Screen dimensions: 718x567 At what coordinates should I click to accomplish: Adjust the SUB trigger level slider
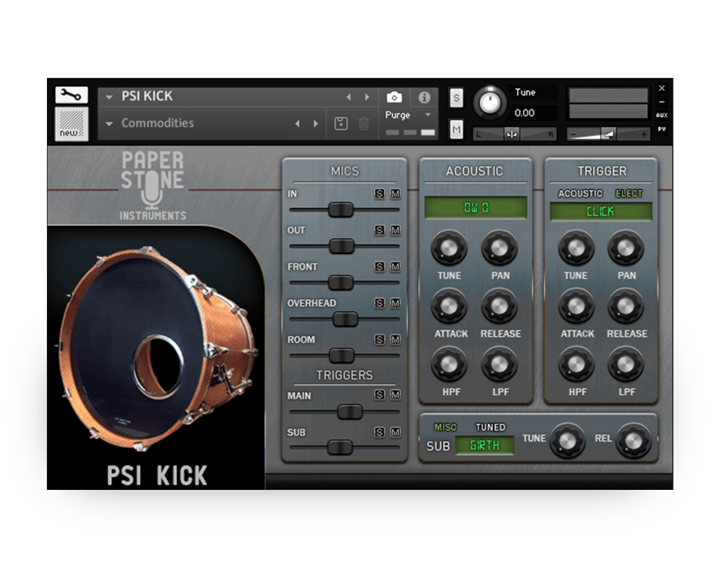pyautogui.click(x=340, y=448)
